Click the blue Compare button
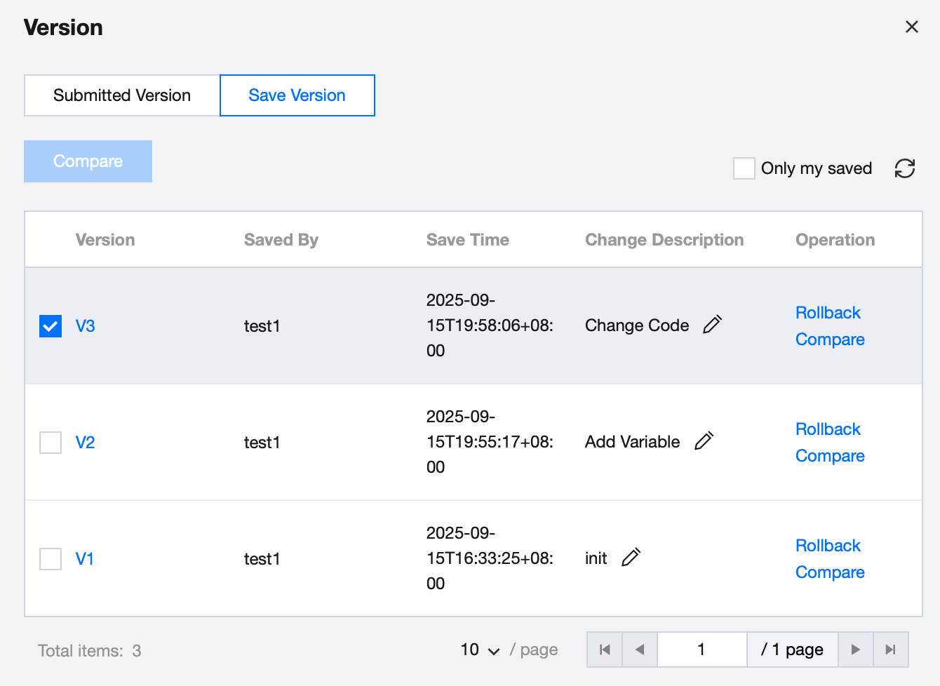Screen dimensions: 940x686 point(88,161)
